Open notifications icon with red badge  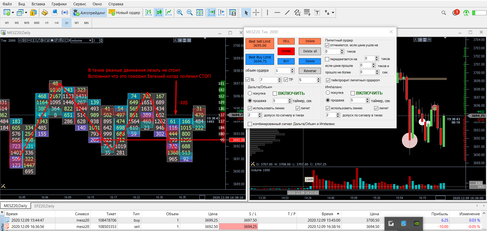456,12
